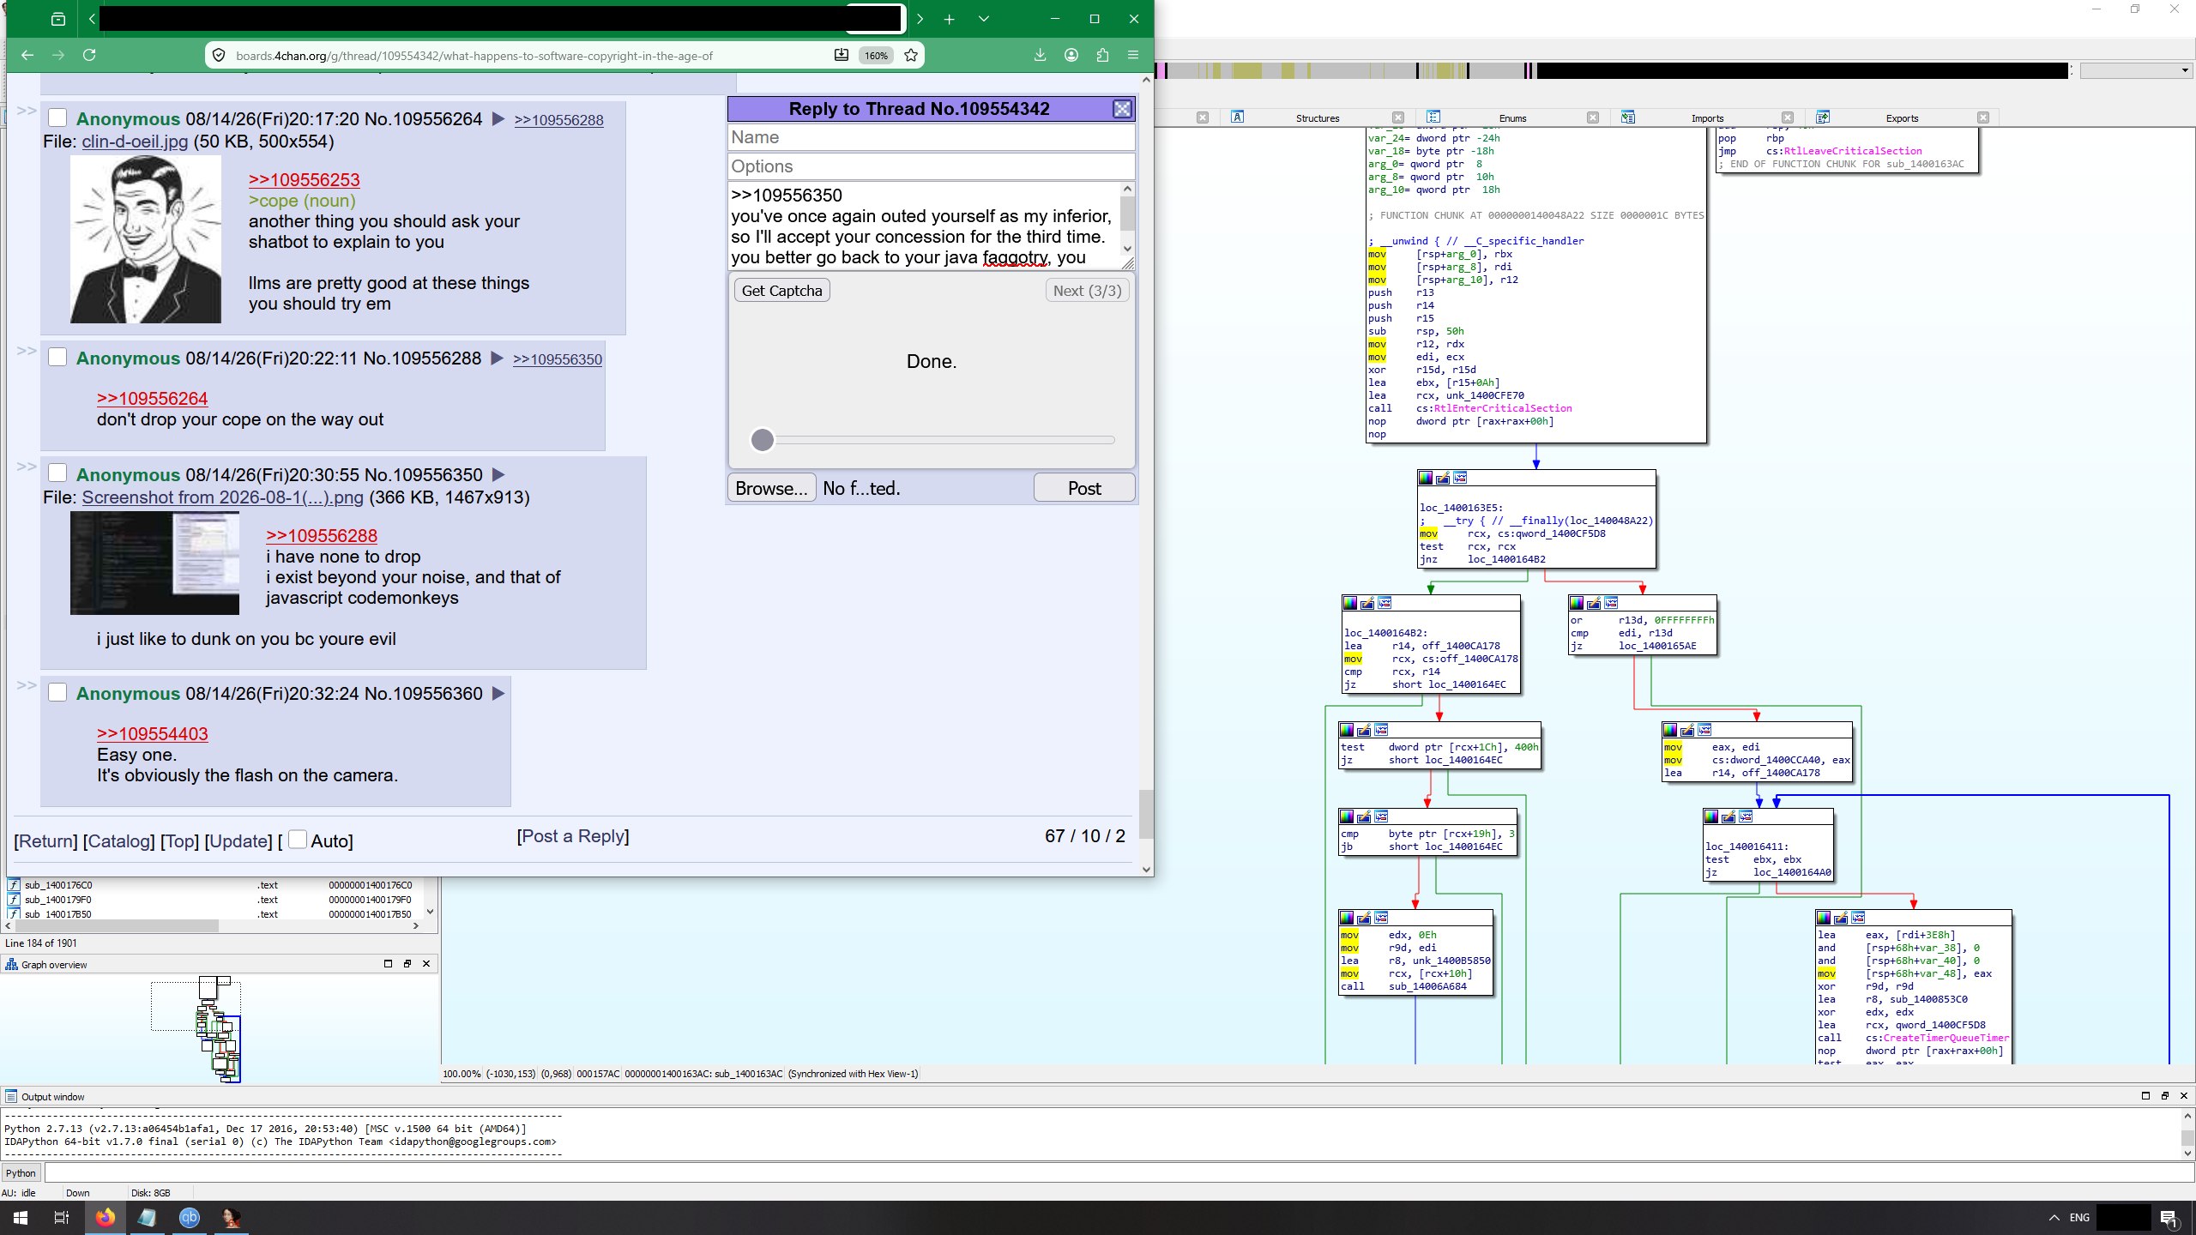The height and width of the screenshot is (1235, 2196).
Task: Hide post No.109556360 using its side arrows
Action: tap(27, 685)
